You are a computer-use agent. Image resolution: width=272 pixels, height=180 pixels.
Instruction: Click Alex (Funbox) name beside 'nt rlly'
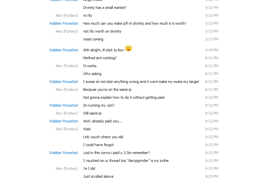tap(67, 15)
